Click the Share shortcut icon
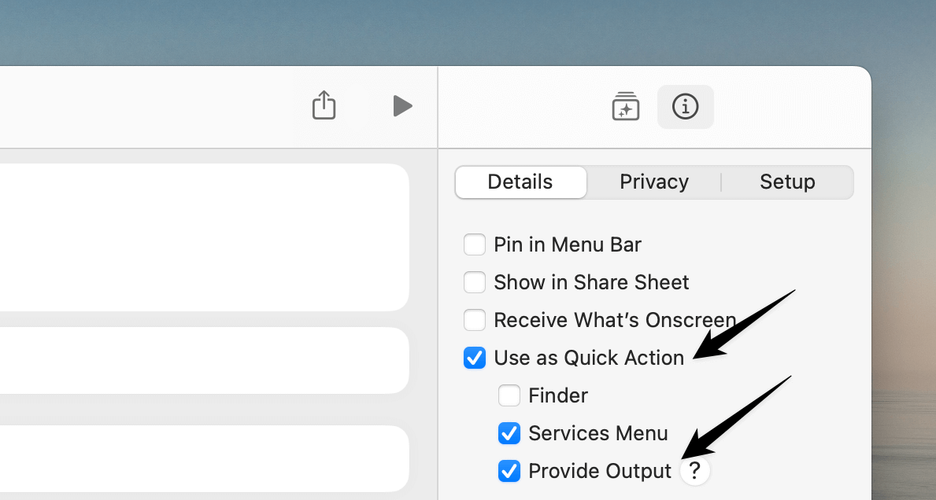Image resolution: width=936 pixels, height=500 pixels. click(x=324, y=105)
